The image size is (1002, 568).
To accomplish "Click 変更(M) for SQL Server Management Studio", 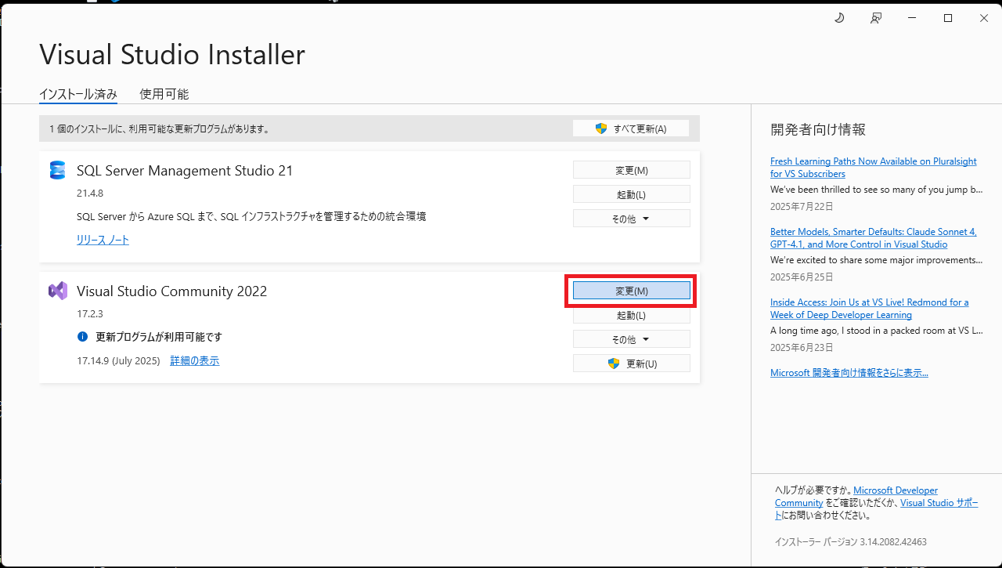I will pos(632,170).
